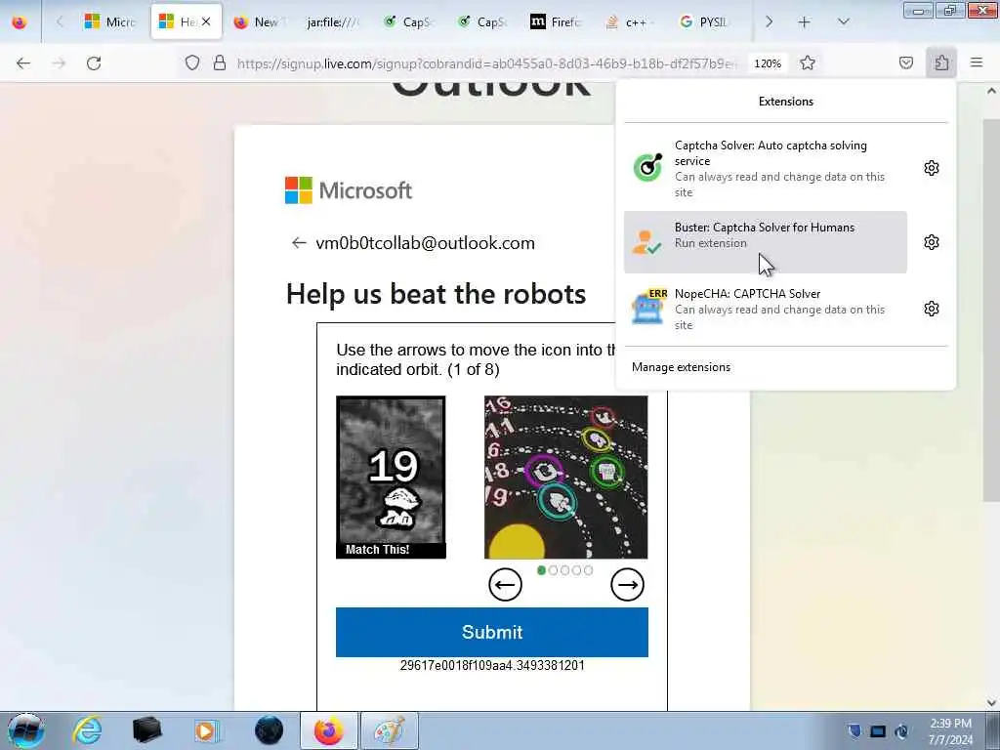Image resolution: width=1000 pixels, height=750 pixels.
Task: Switch to the Firefox mozilla tab
Action: [x=556, y=21]
